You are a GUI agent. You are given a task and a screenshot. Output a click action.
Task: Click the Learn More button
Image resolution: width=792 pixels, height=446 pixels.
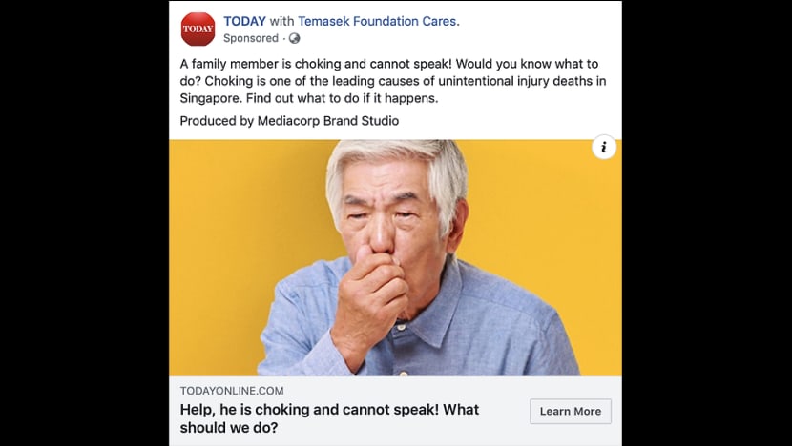[x=571, y=411]
